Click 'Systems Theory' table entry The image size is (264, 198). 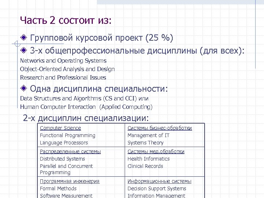tap(146, 143)
